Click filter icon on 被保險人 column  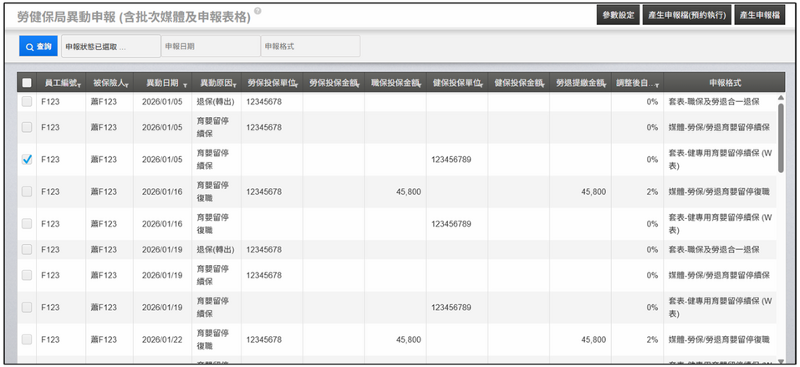[x=126, y=85]
